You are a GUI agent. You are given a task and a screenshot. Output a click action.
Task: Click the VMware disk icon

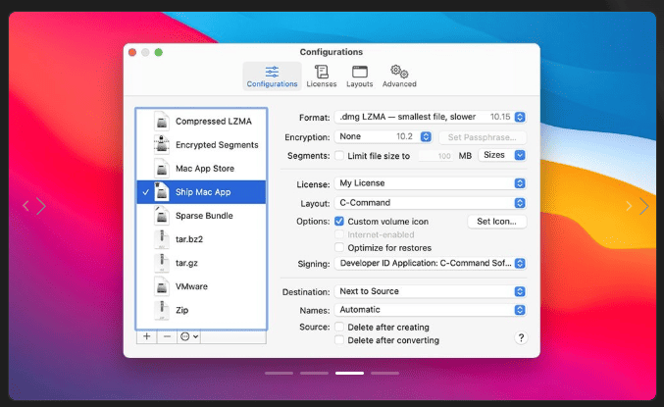(162, 286)
